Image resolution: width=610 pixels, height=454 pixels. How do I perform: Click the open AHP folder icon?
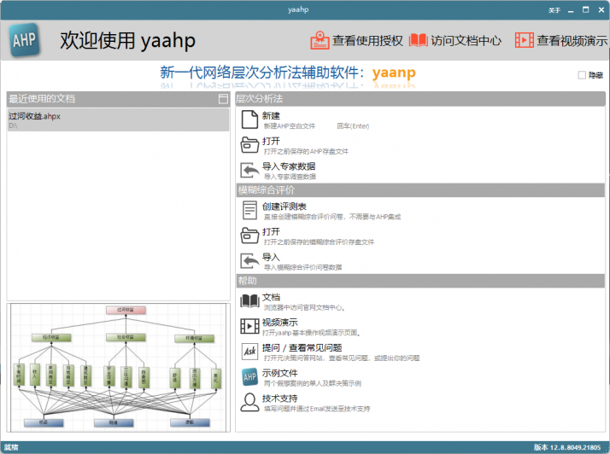click(249, 145)
